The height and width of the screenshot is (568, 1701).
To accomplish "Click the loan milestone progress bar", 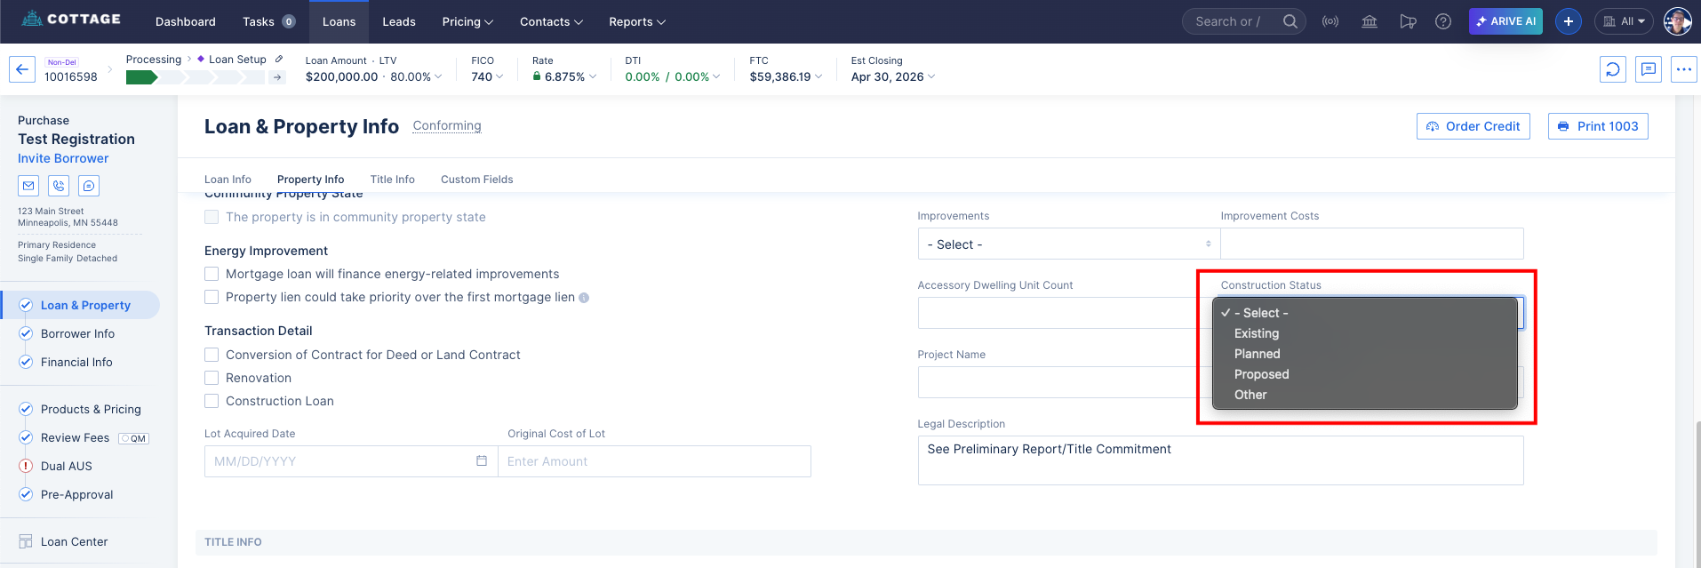I will [196, 77].
